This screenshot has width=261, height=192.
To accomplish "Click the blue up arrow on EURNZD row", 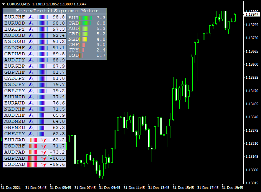I will coord(31,97).
